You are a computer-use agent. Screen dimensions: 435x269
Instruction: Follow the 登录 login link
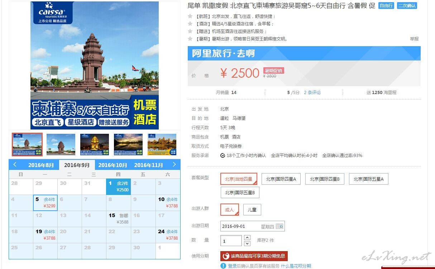[x=232, y=266]
